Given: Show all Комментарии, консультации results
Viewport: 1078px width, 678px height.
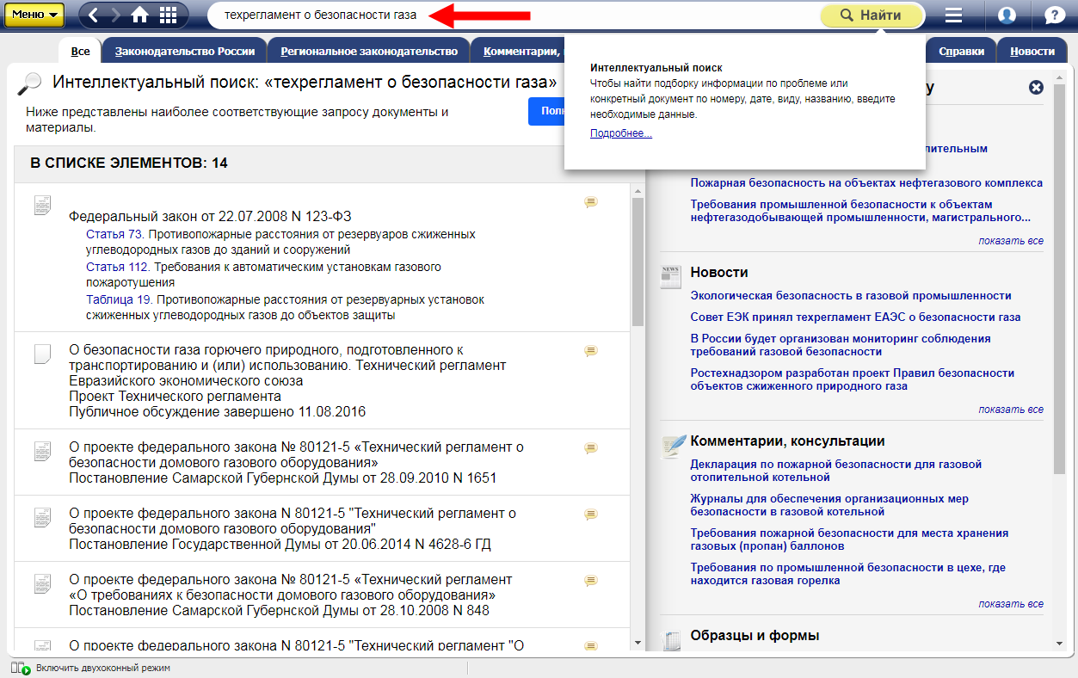Looking at the screenshot, I should click(1010, 604).
